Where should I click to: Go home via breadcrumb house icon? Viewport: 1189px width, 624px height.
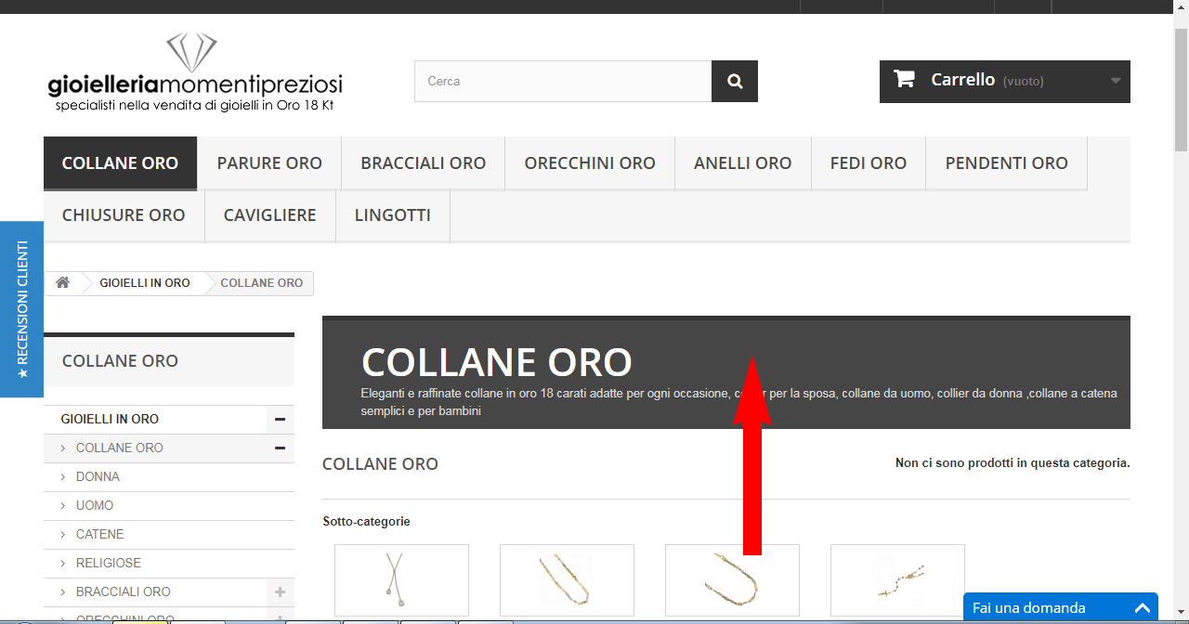(x=62, y=282)
